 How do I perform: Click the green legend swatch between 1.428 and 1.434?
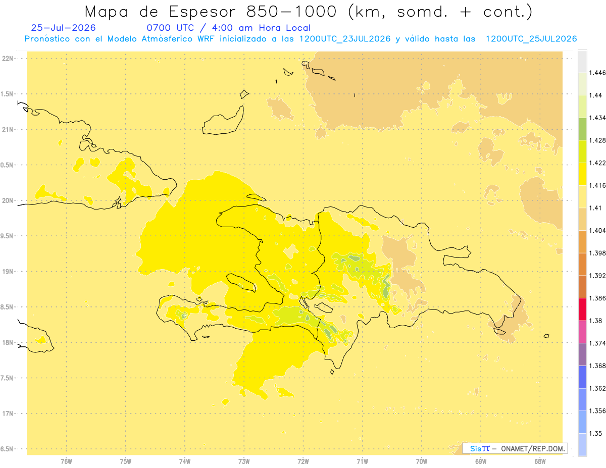pyautogui.click(x=582, y=129)
